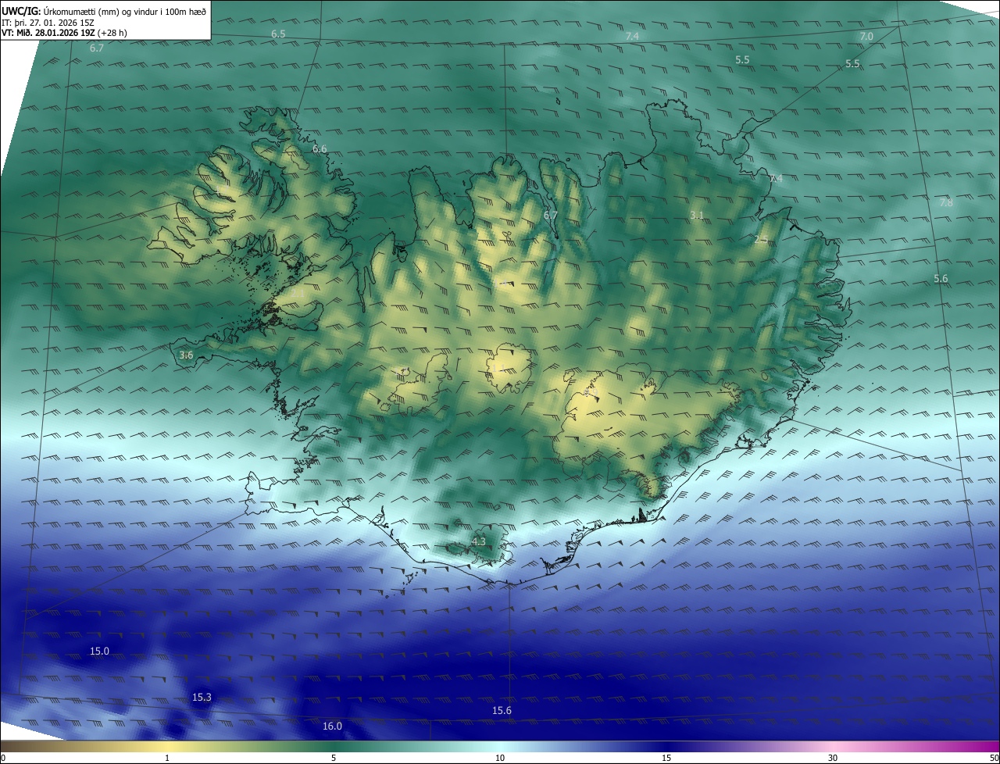Click the color scale tick labeled 50
Viewport: 1000px width, 764px height.
[x=994, y=758]
